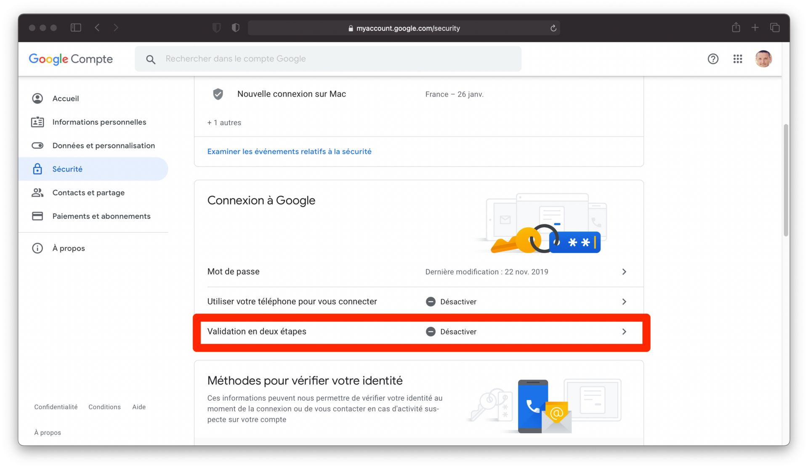The image size is (808, 468).
Task: Open 'Examiner les événements relatifs à la sécurité'
Action: coord(289,151)
